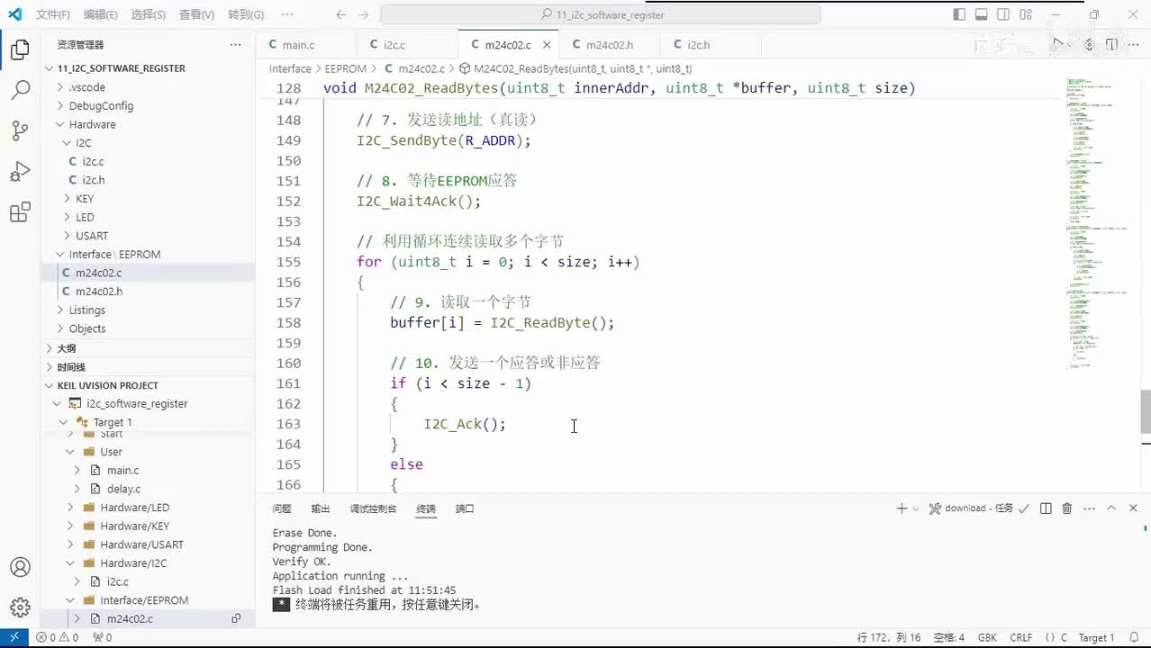Click EEPROM in the breadcrumb path
Viewport: 1151px width, 648px height.
346,68
